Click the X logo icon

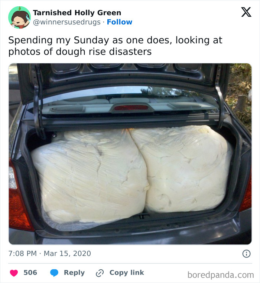[246, 12]
